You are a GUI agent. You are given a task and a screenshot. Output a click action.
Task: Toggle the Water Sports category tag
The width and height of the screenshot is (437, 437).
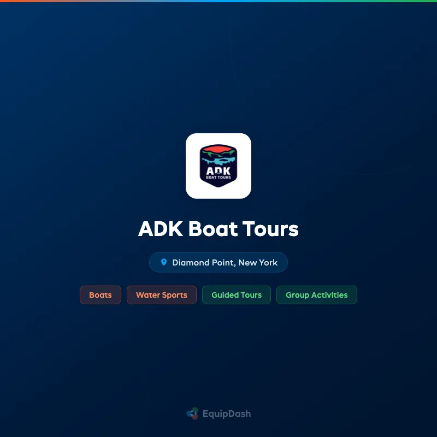click(162, 294)
